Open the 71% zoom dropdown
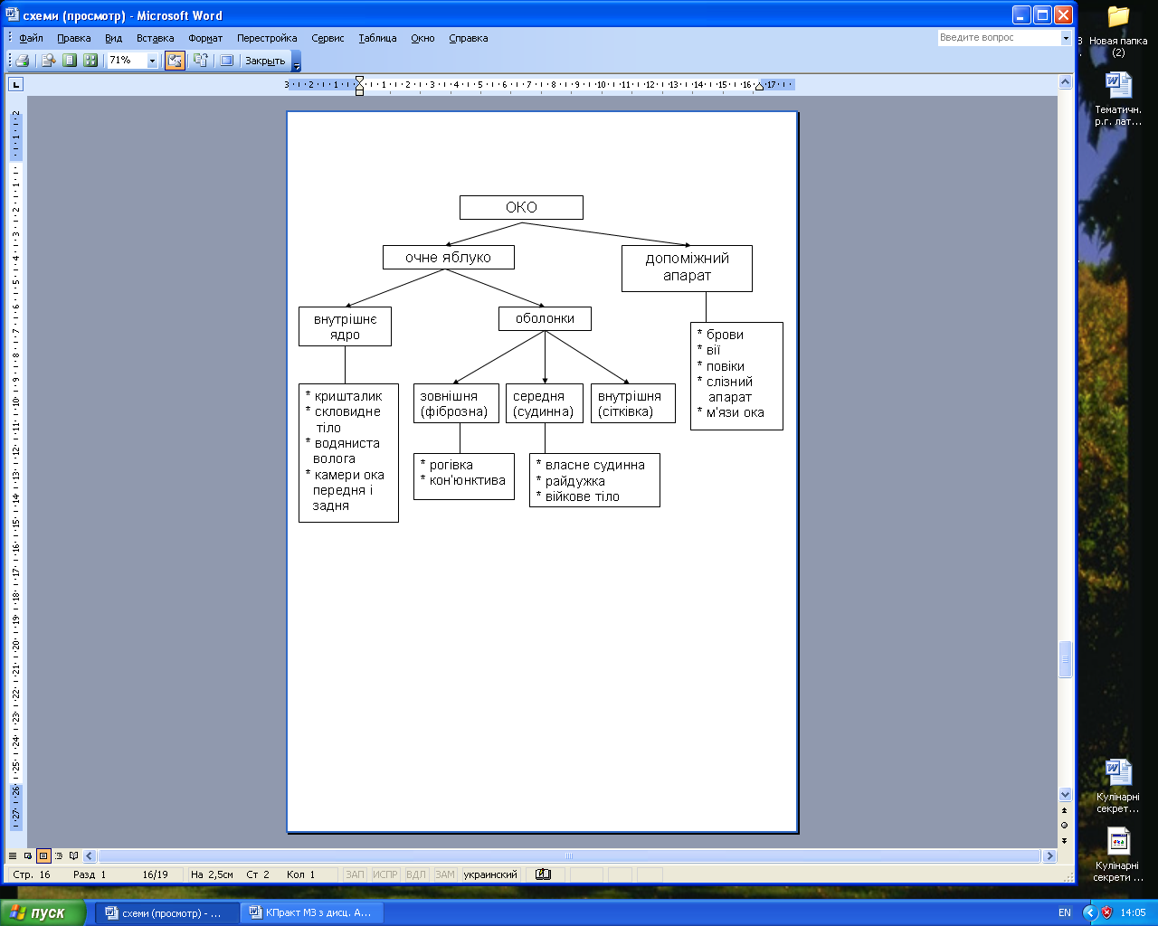 coord(152,61)
